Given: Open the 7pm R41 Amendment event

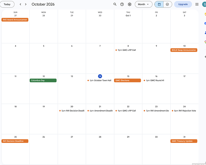Looking at the screenshot, I should pos(156,111).
